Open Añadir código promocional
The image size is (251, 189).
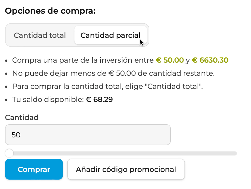tap(126, 169)
